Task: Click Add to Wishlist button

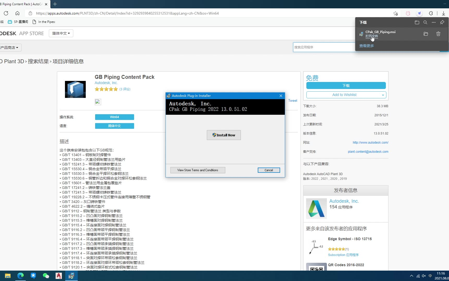Action: (344, 95)
